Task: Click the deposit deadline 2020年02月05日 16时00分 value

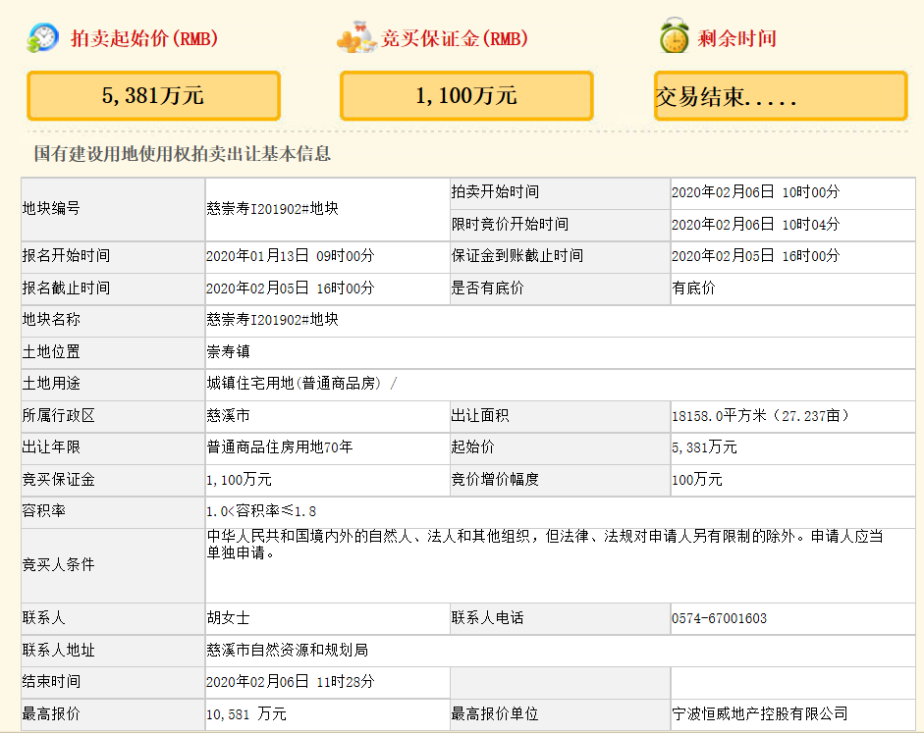Action: [755, 255]
